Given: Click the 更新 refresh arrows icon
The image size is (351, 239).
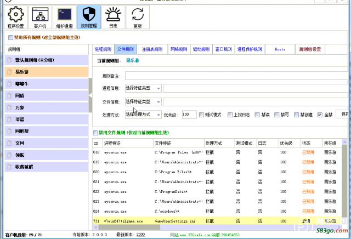Looking at the screenshot, I should coord(138,18).
